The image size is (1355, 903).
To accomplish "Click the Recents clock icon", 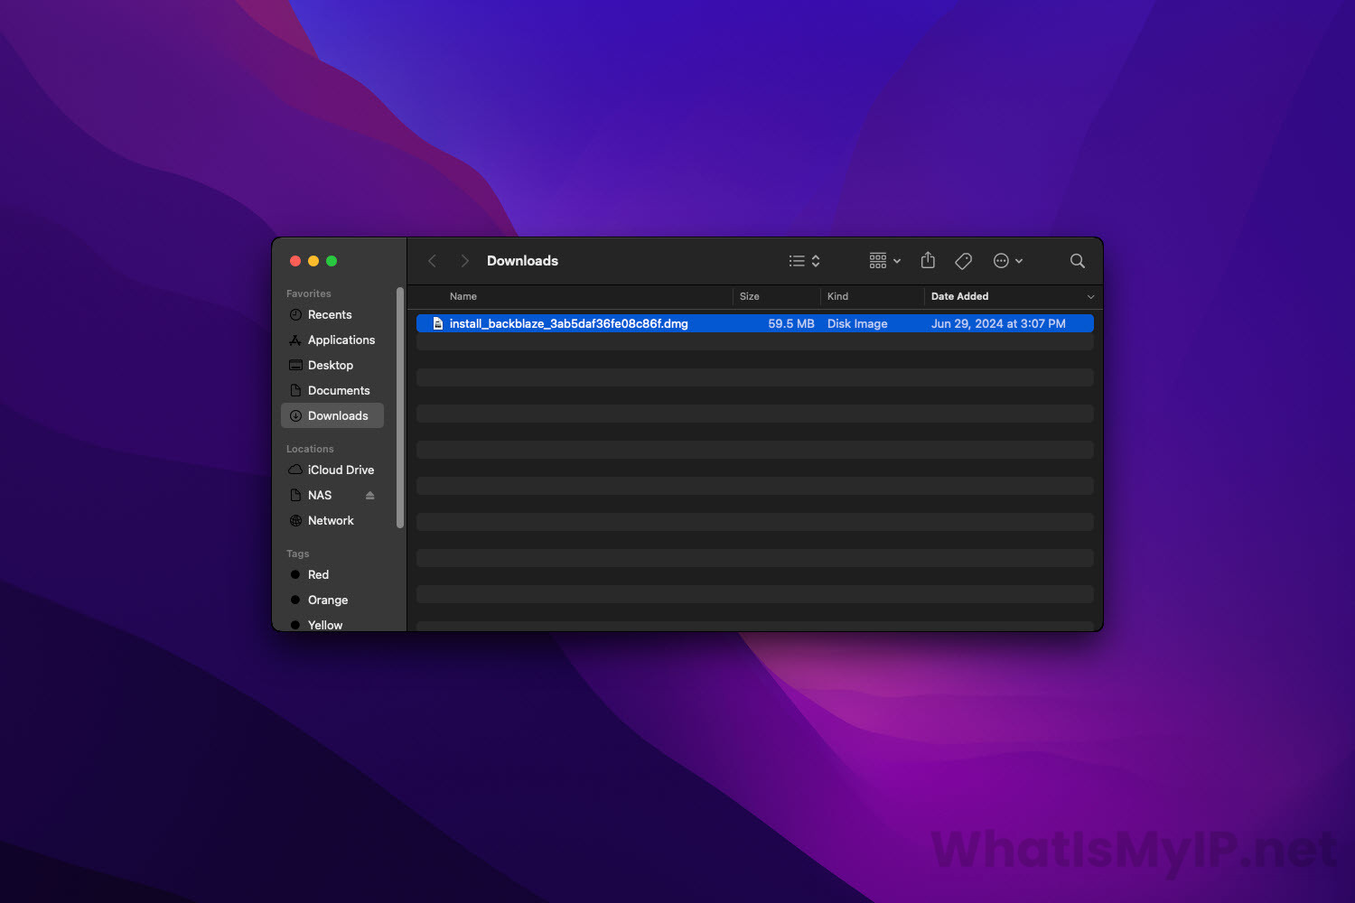I will coord(295,314).
